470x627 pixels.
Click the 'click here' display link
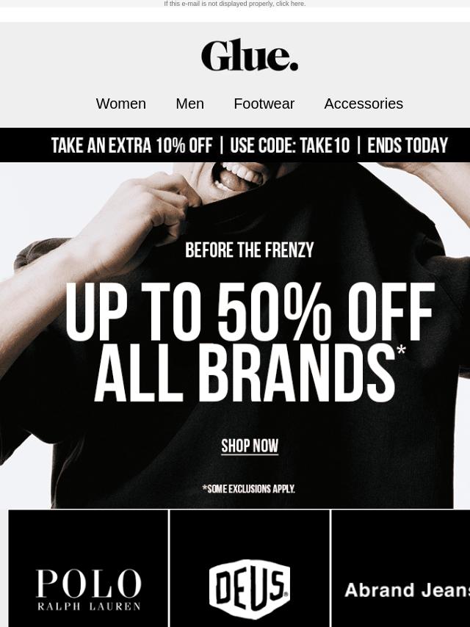click(x=290, y=4)
